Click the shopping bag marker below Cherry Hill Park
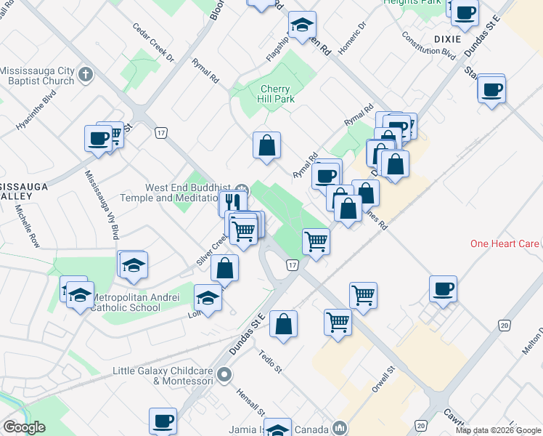This screenshot has width=543, height=436. click(266, 145)
